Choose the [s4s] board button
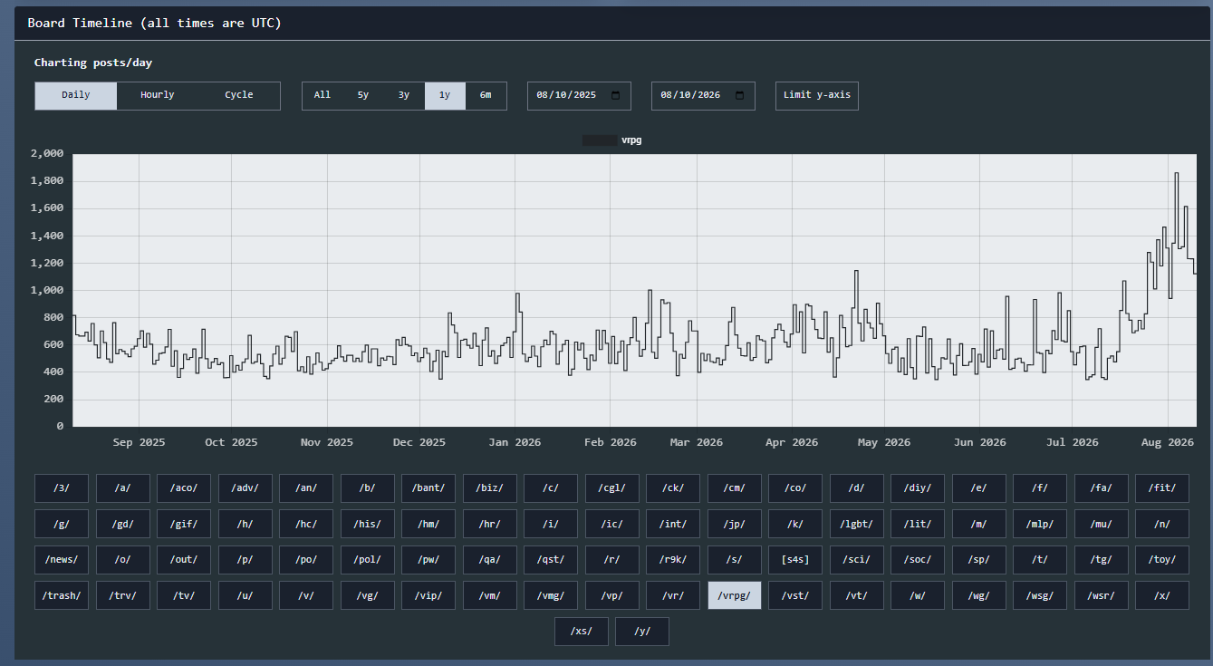 795,560
